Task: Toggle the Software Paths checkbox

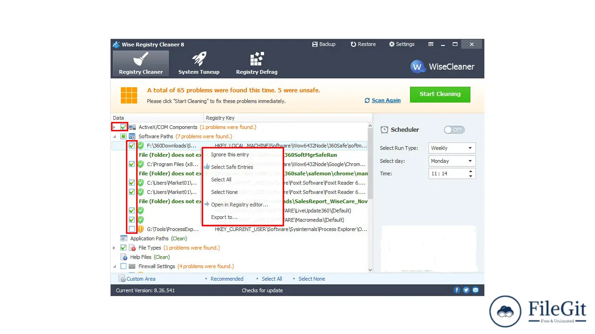Action: pos(123,136)
